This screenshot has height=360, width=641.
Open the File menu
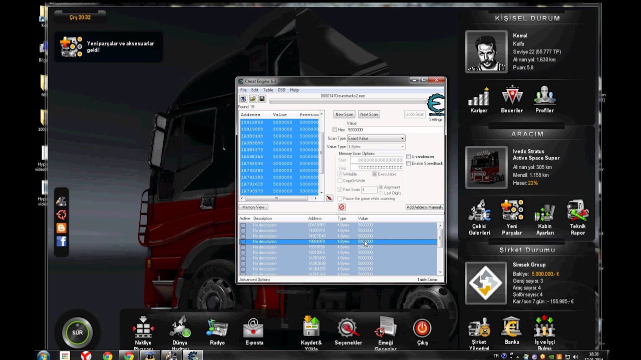(243, 90)
